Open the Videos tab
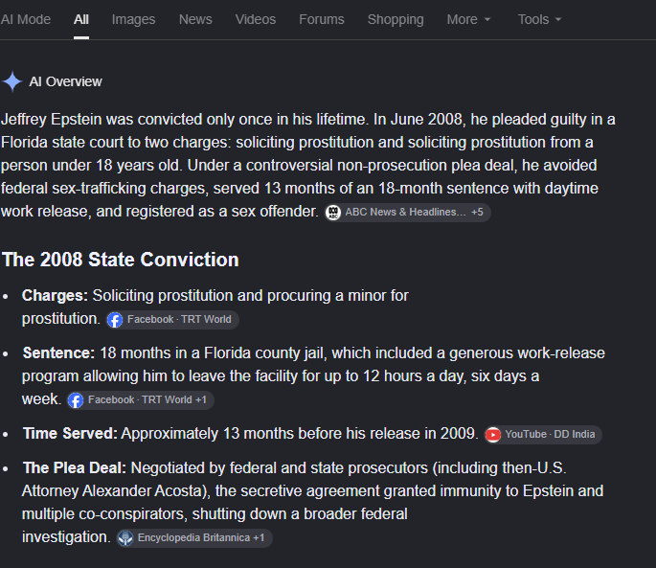The image size is (656, 568). click(255, 19)
